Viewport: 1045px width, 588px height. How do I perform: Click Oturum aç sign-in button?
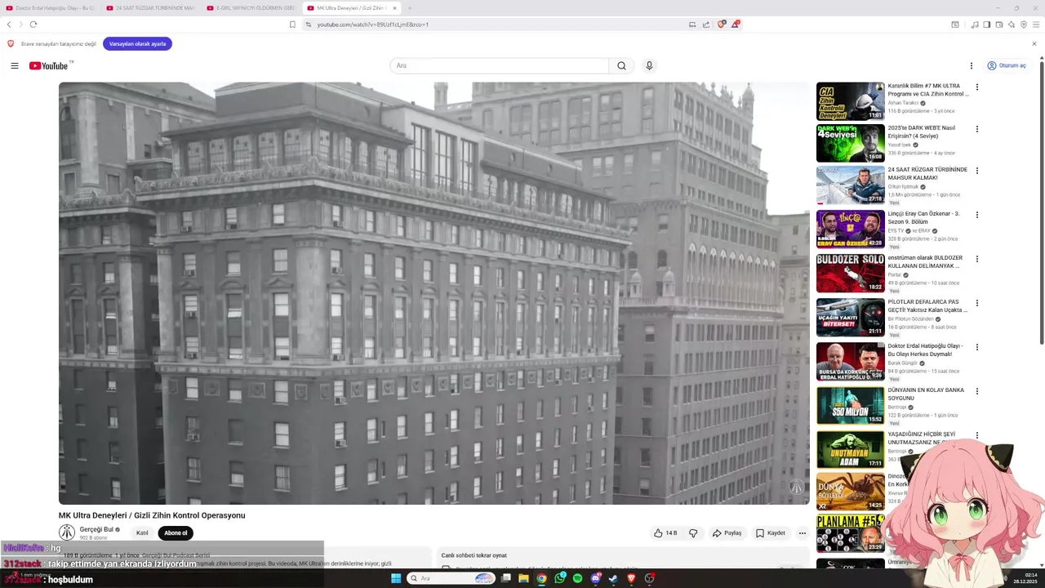coord(1006,65)
